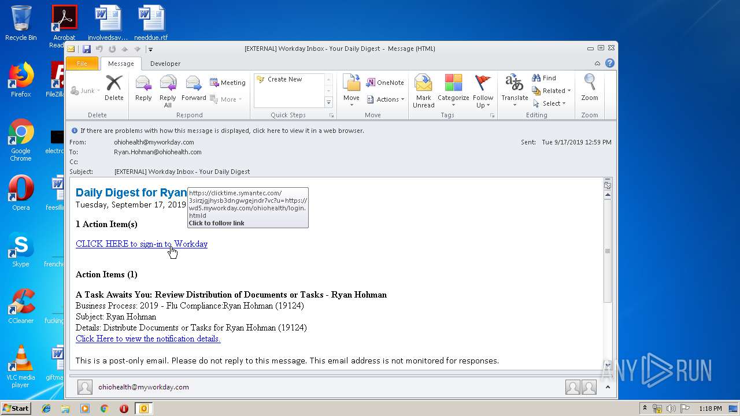Switch to the Message tab
The width and height of the screenshot is (740, 416).
(x=121, y=64)
